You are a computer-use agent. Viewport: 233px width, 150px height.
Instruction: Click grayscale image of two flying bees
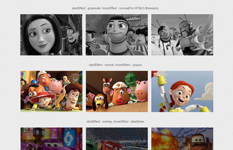click(x=182, y=35)
